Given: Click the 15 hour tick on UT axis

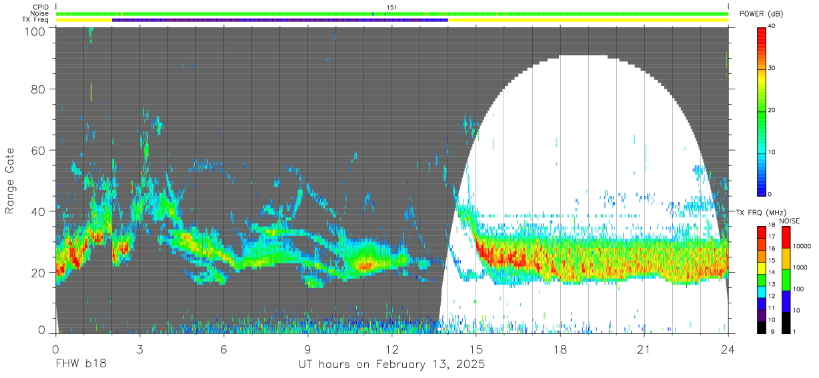Looking at the screenshot, I should click(x=476, y=349).
